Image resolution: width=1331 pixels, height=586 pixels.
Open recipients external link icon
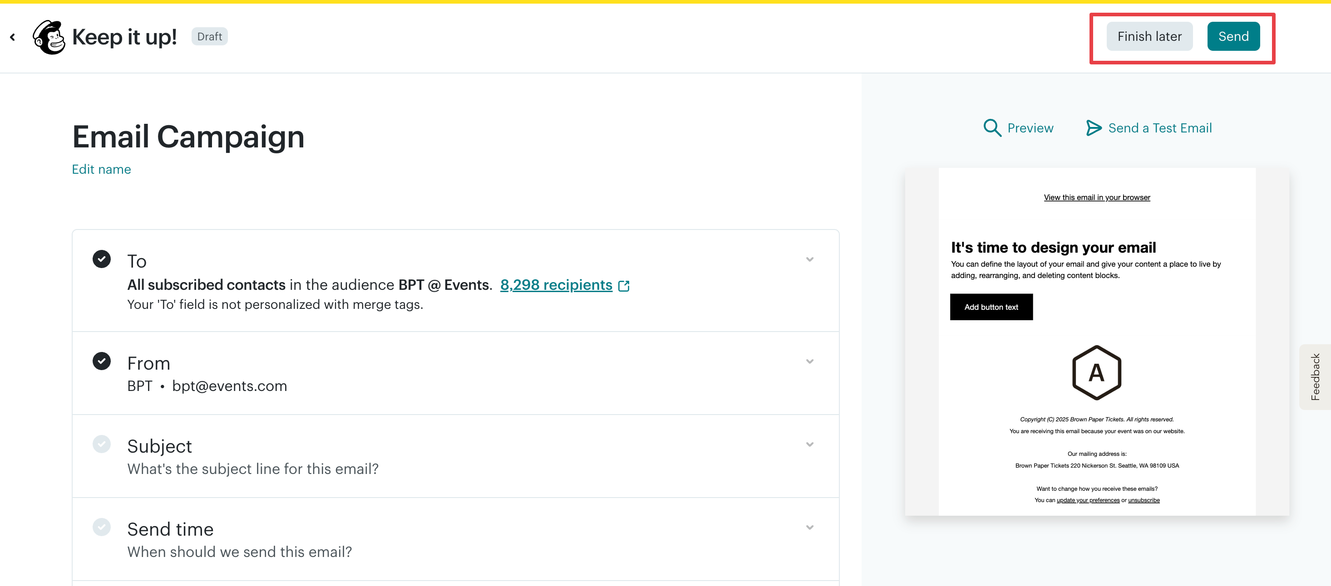click(624, 285)
